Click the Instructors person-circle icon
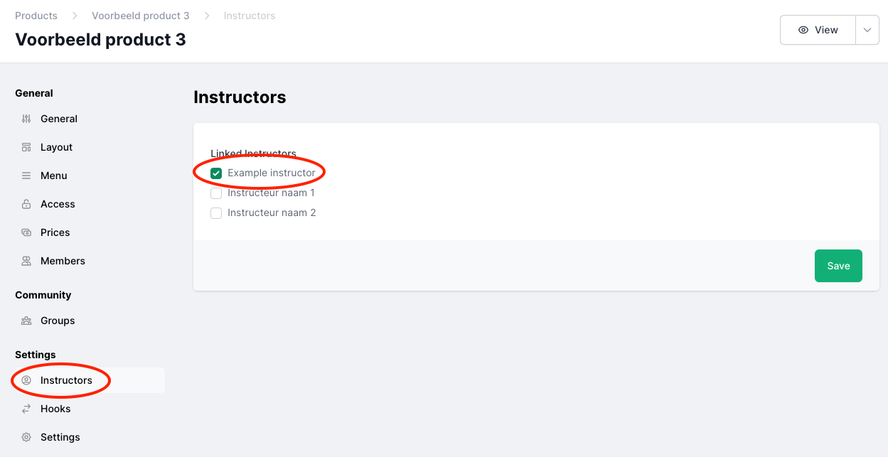The width and height of the screenshot is (888, 457). (x=26, y=380)
